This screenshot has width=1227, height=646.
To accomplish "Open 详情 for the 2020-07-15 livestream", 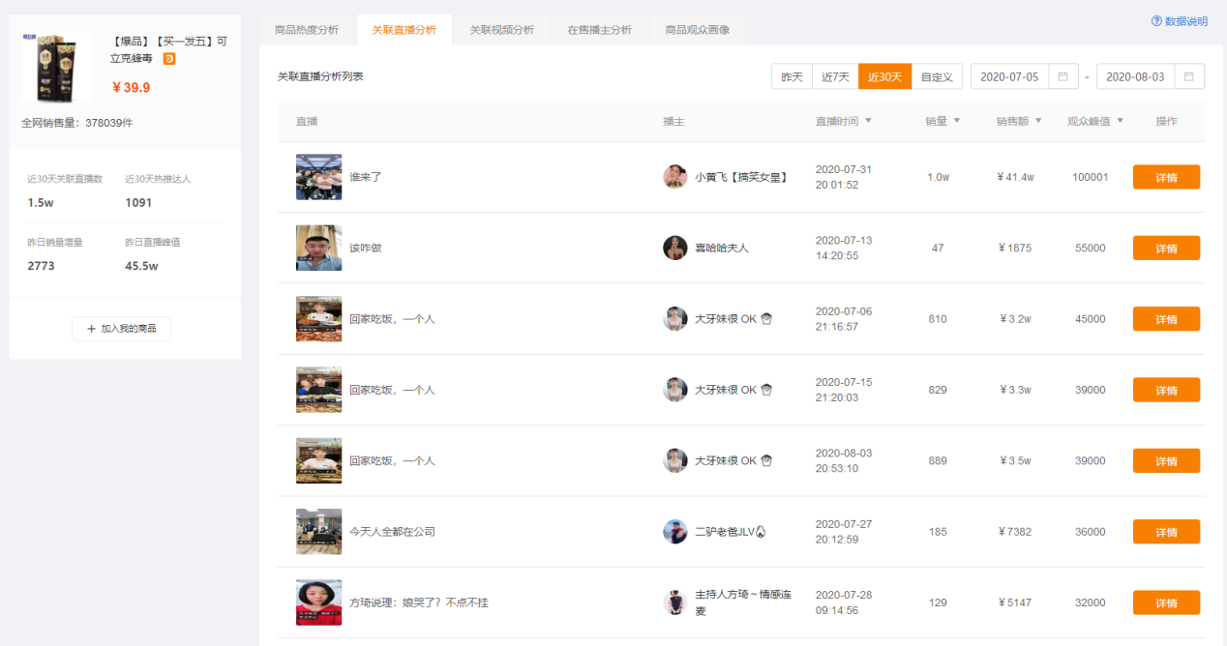I will [1166, 390].
